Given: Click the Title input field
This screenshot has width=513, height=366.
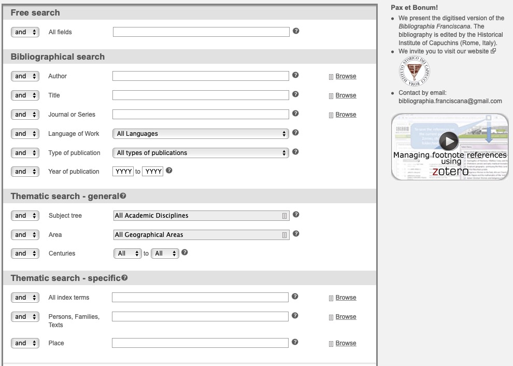Looking at the screenshot, I should (x=201, y=95).
